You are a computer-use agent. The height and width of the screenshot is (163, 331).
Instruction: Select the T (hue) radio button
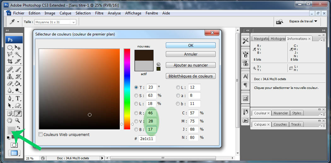[x=136, y=87]
